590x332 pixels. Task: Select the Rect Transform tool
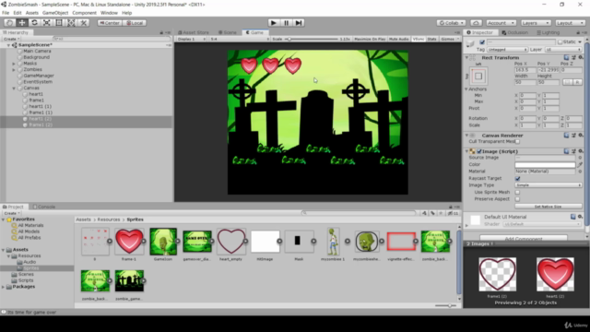[x=59, y=23]
